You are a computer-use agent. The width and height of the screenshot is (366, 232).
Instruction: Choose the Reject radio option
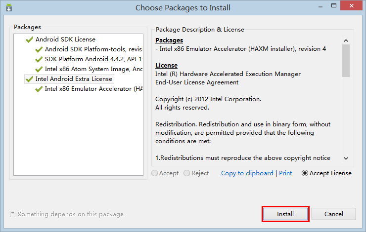(x=186, y=173)
